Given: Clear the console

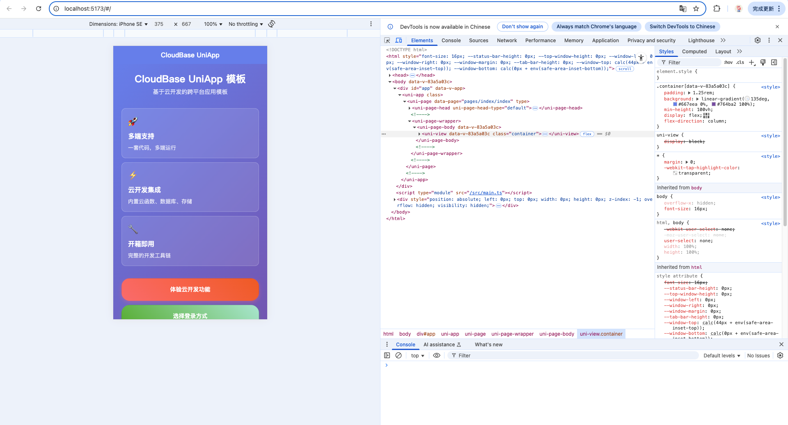Looking at the screenshot, I should click(x=399, y=355).
